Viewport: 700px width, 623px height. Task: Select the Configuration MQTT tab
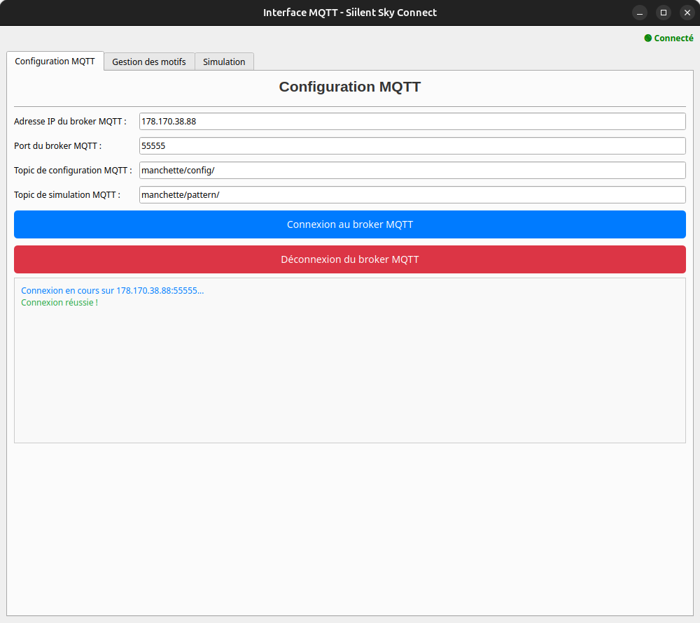click(55, 62)
